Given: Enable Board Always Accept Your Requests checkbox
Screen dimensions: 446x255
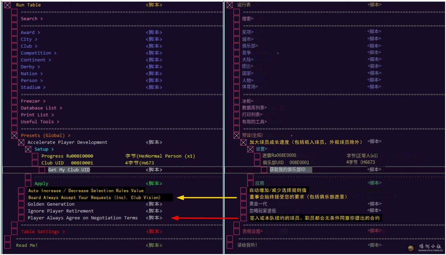Looking at the screenshot, I should pyautogui.click(x=21, y=197).
